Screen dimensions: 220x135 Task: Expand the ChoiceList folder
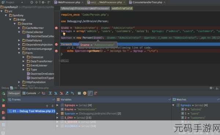[23, 57]
